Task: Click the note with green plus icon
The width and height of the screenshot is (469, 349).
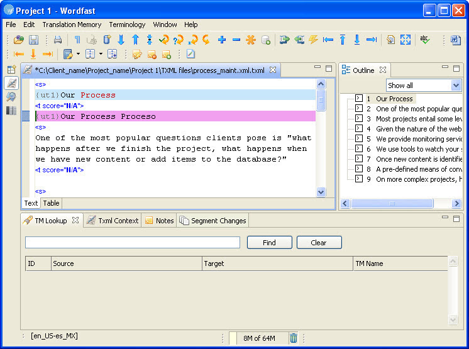Action: point(167,55)
